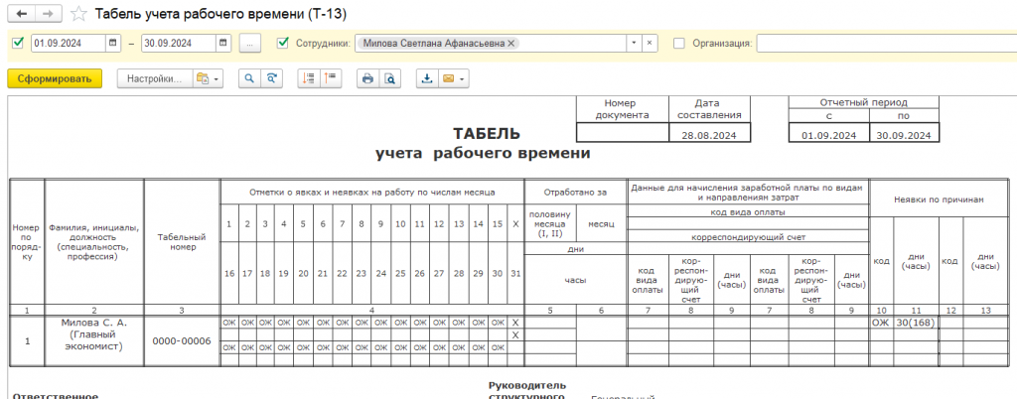The image size is (1017, 399).
Task: Open calendar for start date 01.09.2024
Action: coord(113,44)
